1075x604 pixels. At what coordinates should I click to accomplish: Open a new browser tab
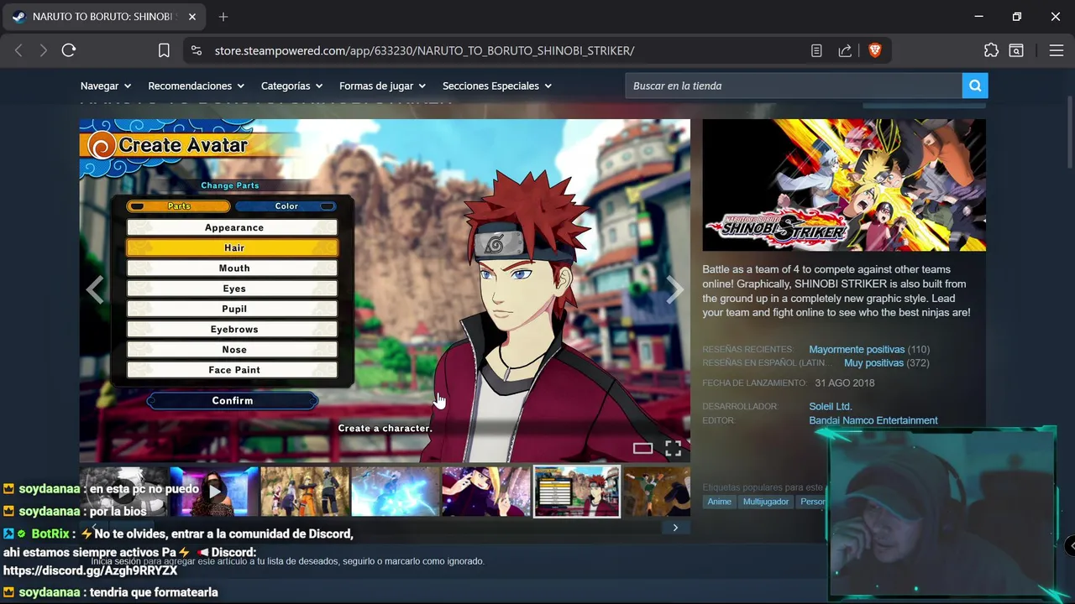click(223, 17)
